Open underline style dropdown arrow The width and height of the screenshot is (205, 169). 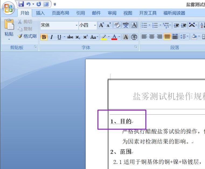click(x=64, y=37)
